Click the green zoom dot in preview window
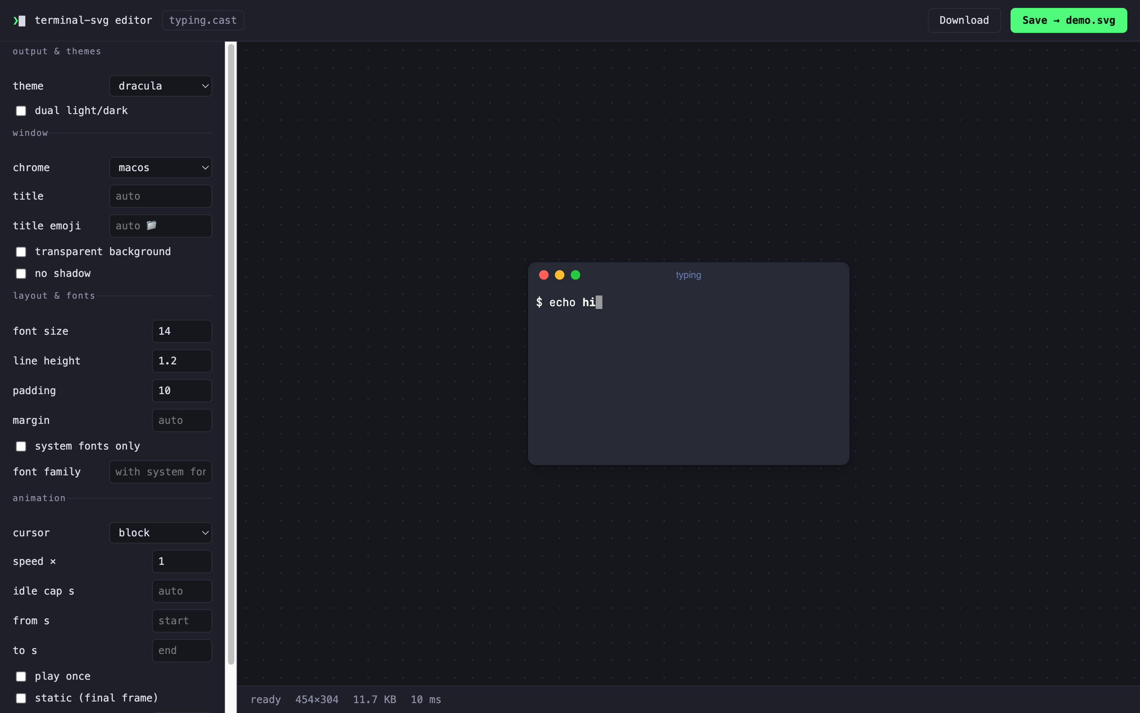 576,275
